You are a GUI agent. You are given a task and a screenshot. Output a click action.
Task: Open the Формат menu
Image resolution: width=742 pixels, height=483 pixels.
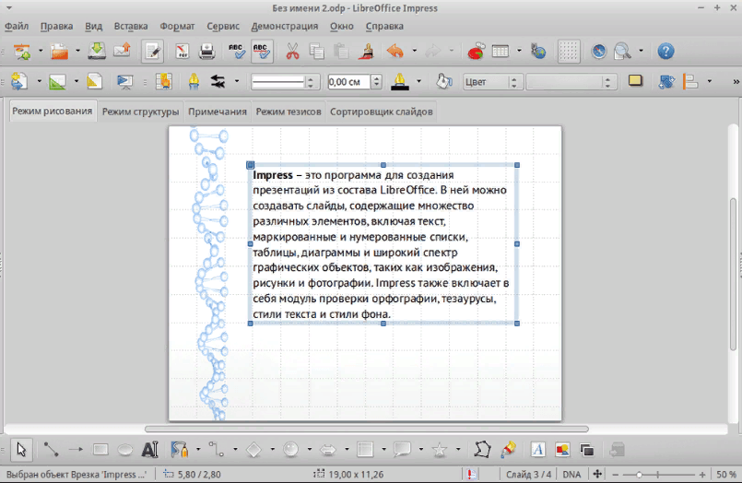(x=177, y=26)
